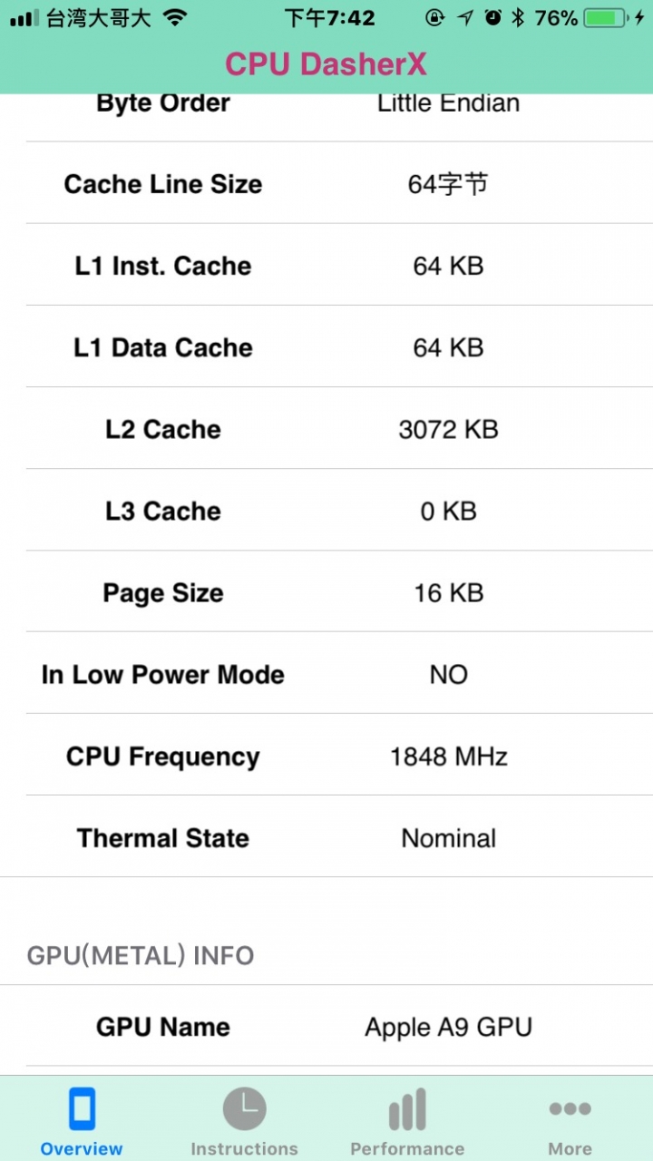Tap the Bluetooth status icon
The image size is (653, 1161).
[518, 17]
